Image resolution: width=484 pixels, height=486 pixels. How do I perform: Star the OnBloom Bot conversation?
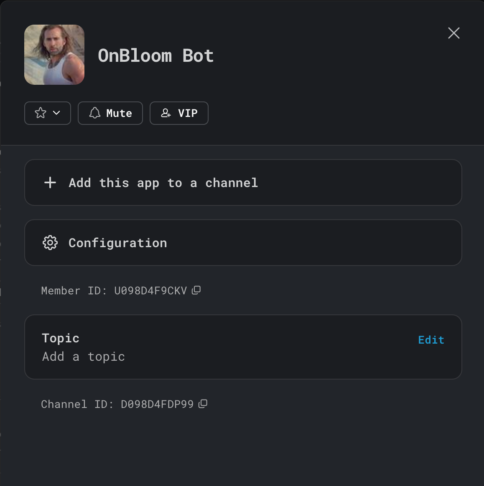coord(41,113)
